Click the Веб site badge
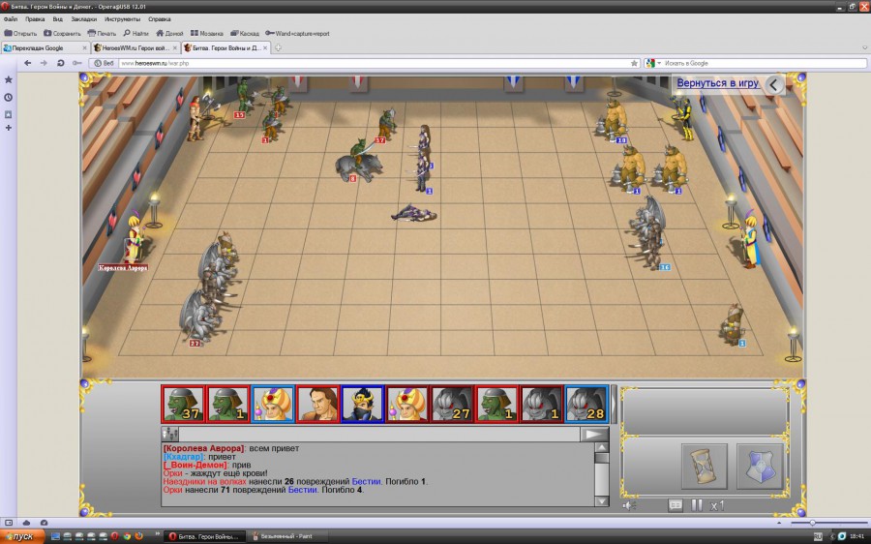This screenshot has height=544, width=871. point(104,63)
